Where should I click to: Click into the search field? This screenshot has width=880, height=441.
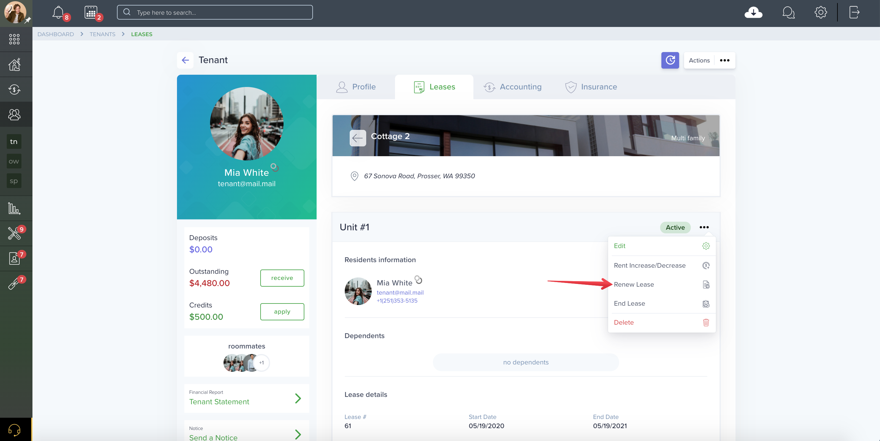[x=215, y=13]
